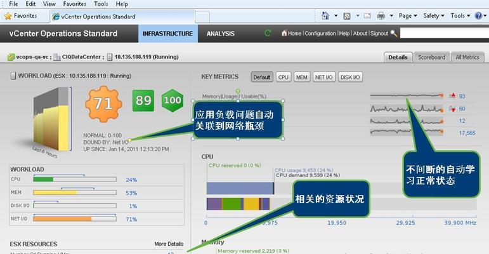489x254 pixels.
Task: Click the metric value 17,565
Action: 467,133
